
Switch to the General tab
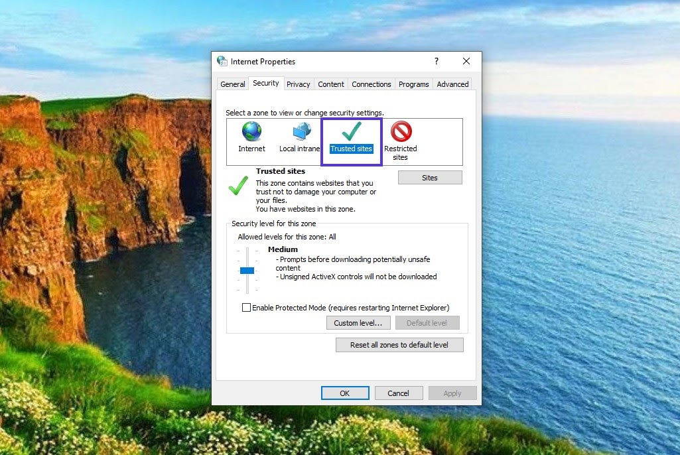click(x=232, y=84)
